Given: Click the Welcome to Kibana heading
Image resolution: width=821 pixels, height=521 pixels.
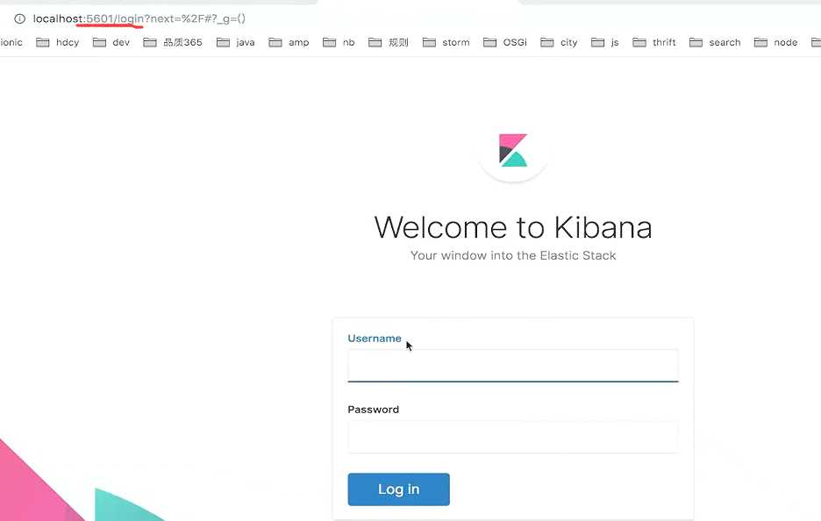Looking at the screenshot, I should [513, 227].
